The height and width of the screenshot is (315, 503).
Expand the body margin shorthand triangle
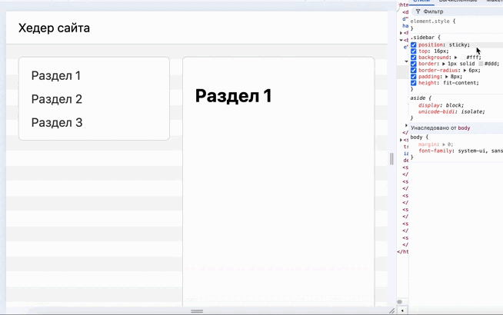click(x=444, y=144)
